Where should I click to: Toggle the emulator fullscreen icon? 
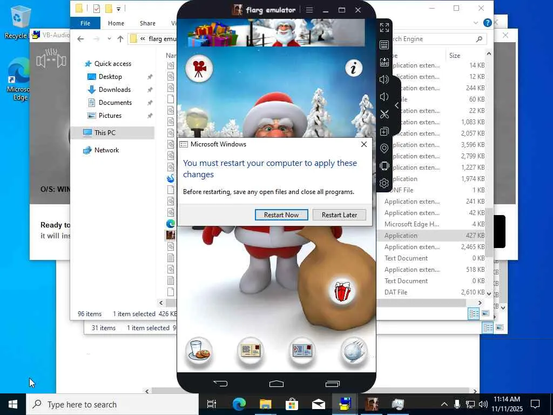coord(384,27)
